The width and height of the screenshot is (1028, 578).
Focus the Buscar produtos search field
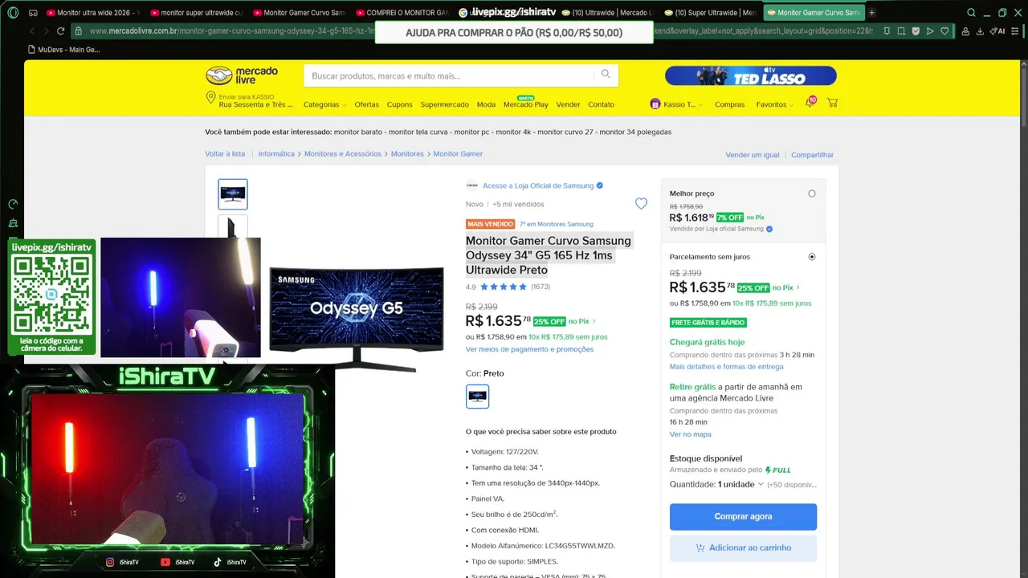point(448,75)
